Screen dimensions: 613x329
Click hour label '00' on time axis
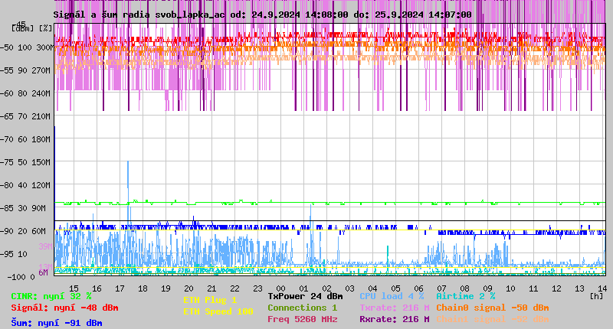(x=280, y=288)
